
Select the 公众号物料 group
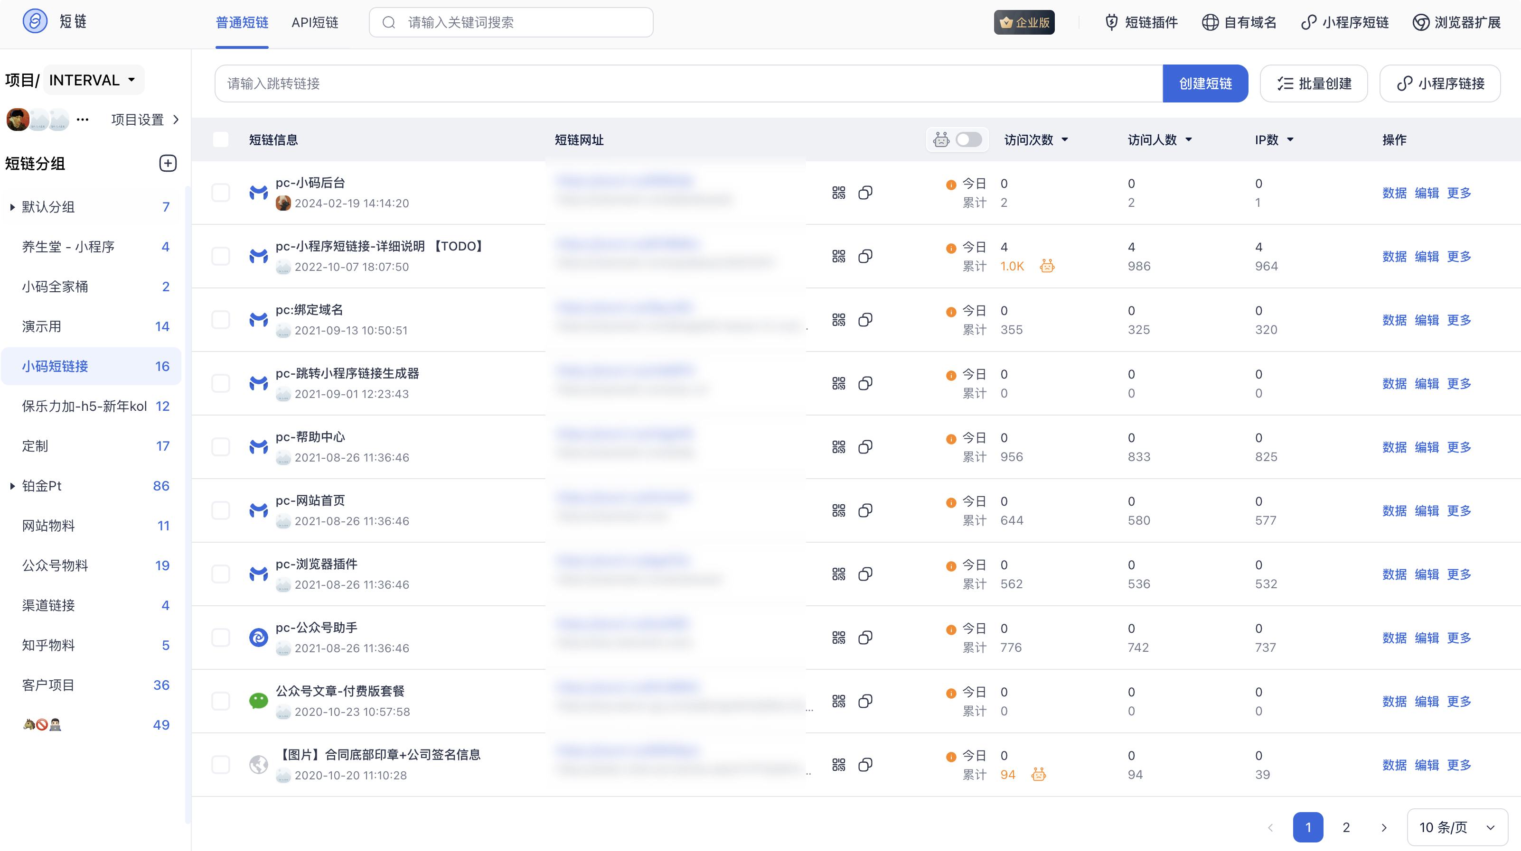coord(55,565)
